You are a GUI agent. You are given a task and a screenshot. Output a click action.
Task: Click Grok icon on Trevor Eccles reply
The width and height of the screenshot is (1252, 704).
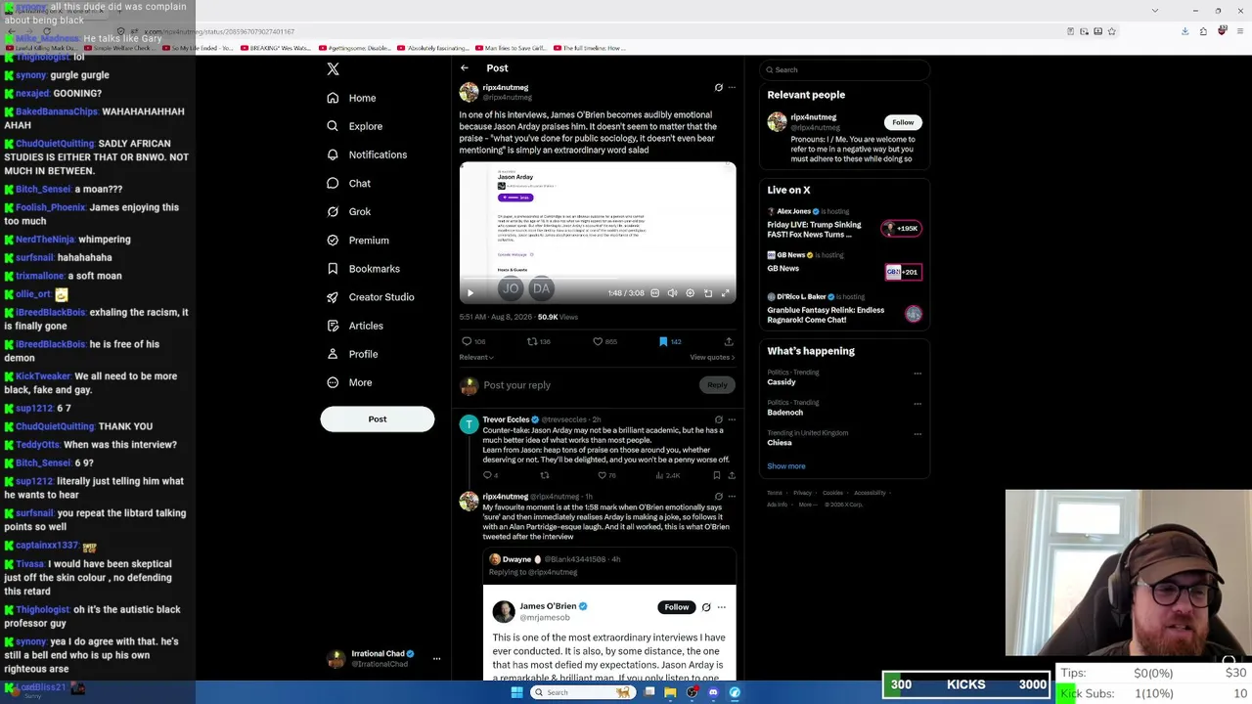(719, 419)
